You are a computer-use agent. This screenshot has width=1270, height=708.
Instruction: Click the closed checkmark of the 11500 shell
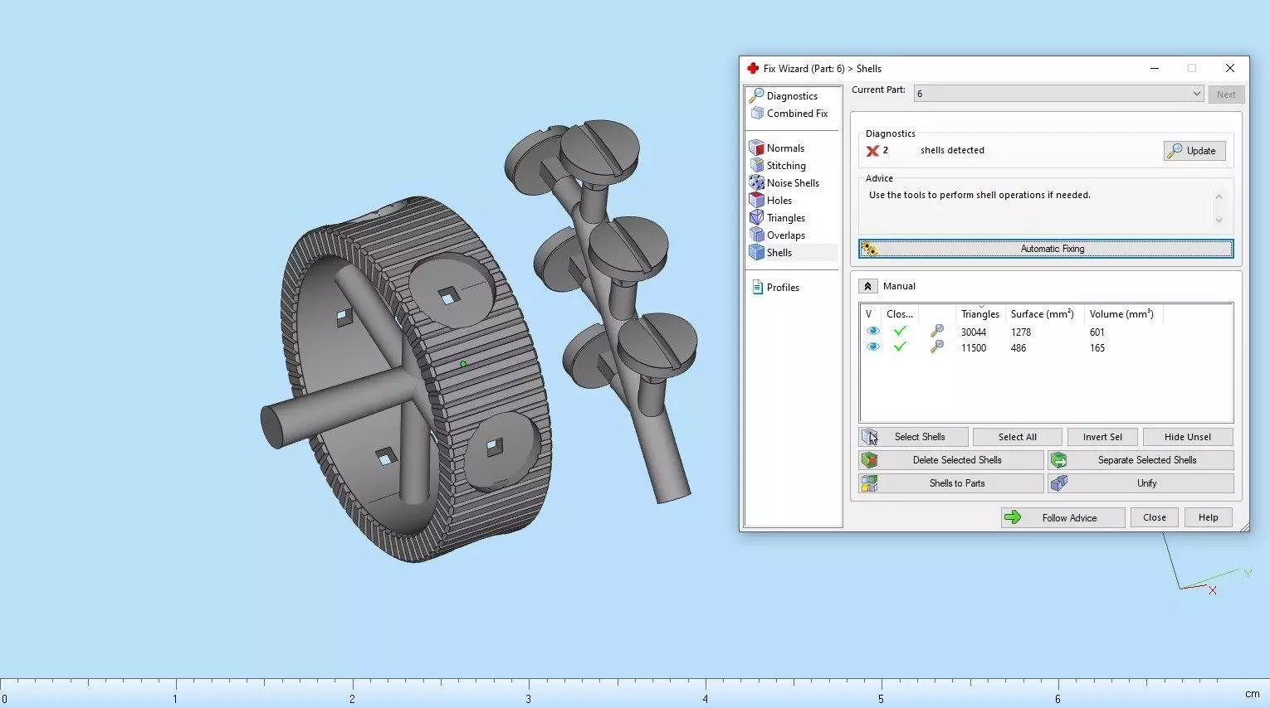(x=900, y=347)
